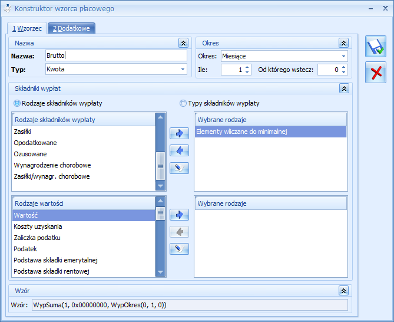Click the Wzór formula field
The height and width of the screenshot is (322, 394).
[x=190, y=305]
